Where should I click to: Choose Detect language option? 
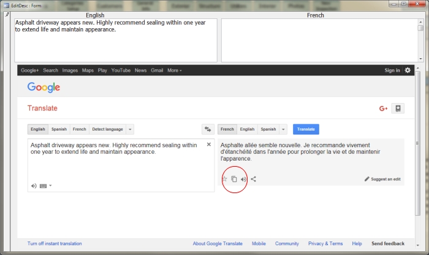pos(107,129)
